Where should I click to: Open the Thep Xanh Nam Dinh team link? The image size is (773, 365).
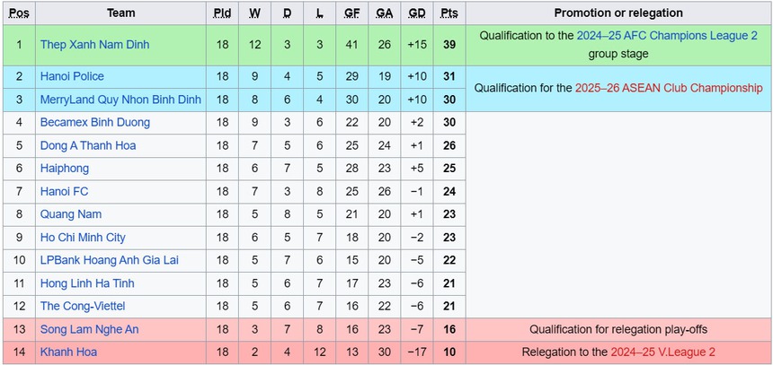pos(94,44)
